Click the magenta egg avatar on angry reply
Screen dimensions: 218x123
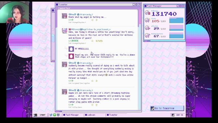[71, 56]
